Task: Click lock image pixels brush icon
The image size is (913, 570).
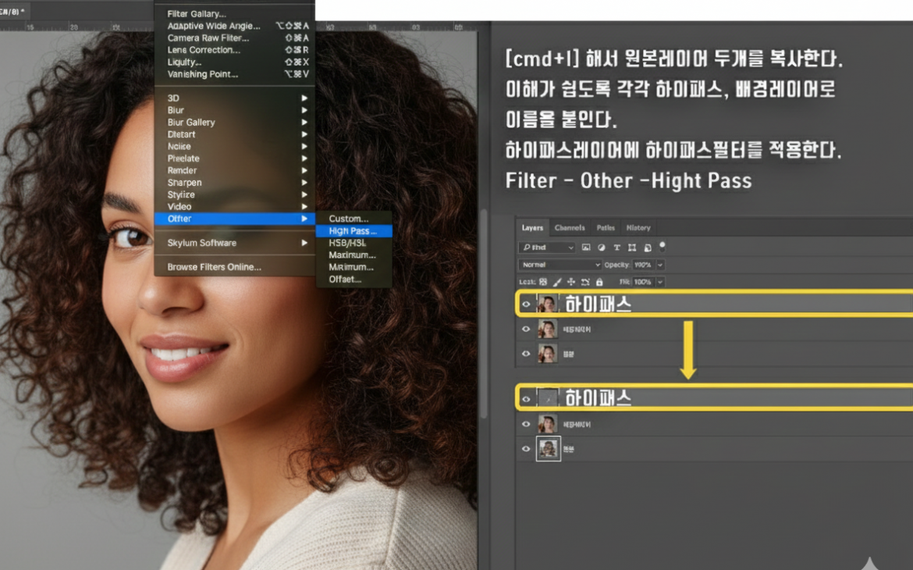Action: (x=557, y=282)
